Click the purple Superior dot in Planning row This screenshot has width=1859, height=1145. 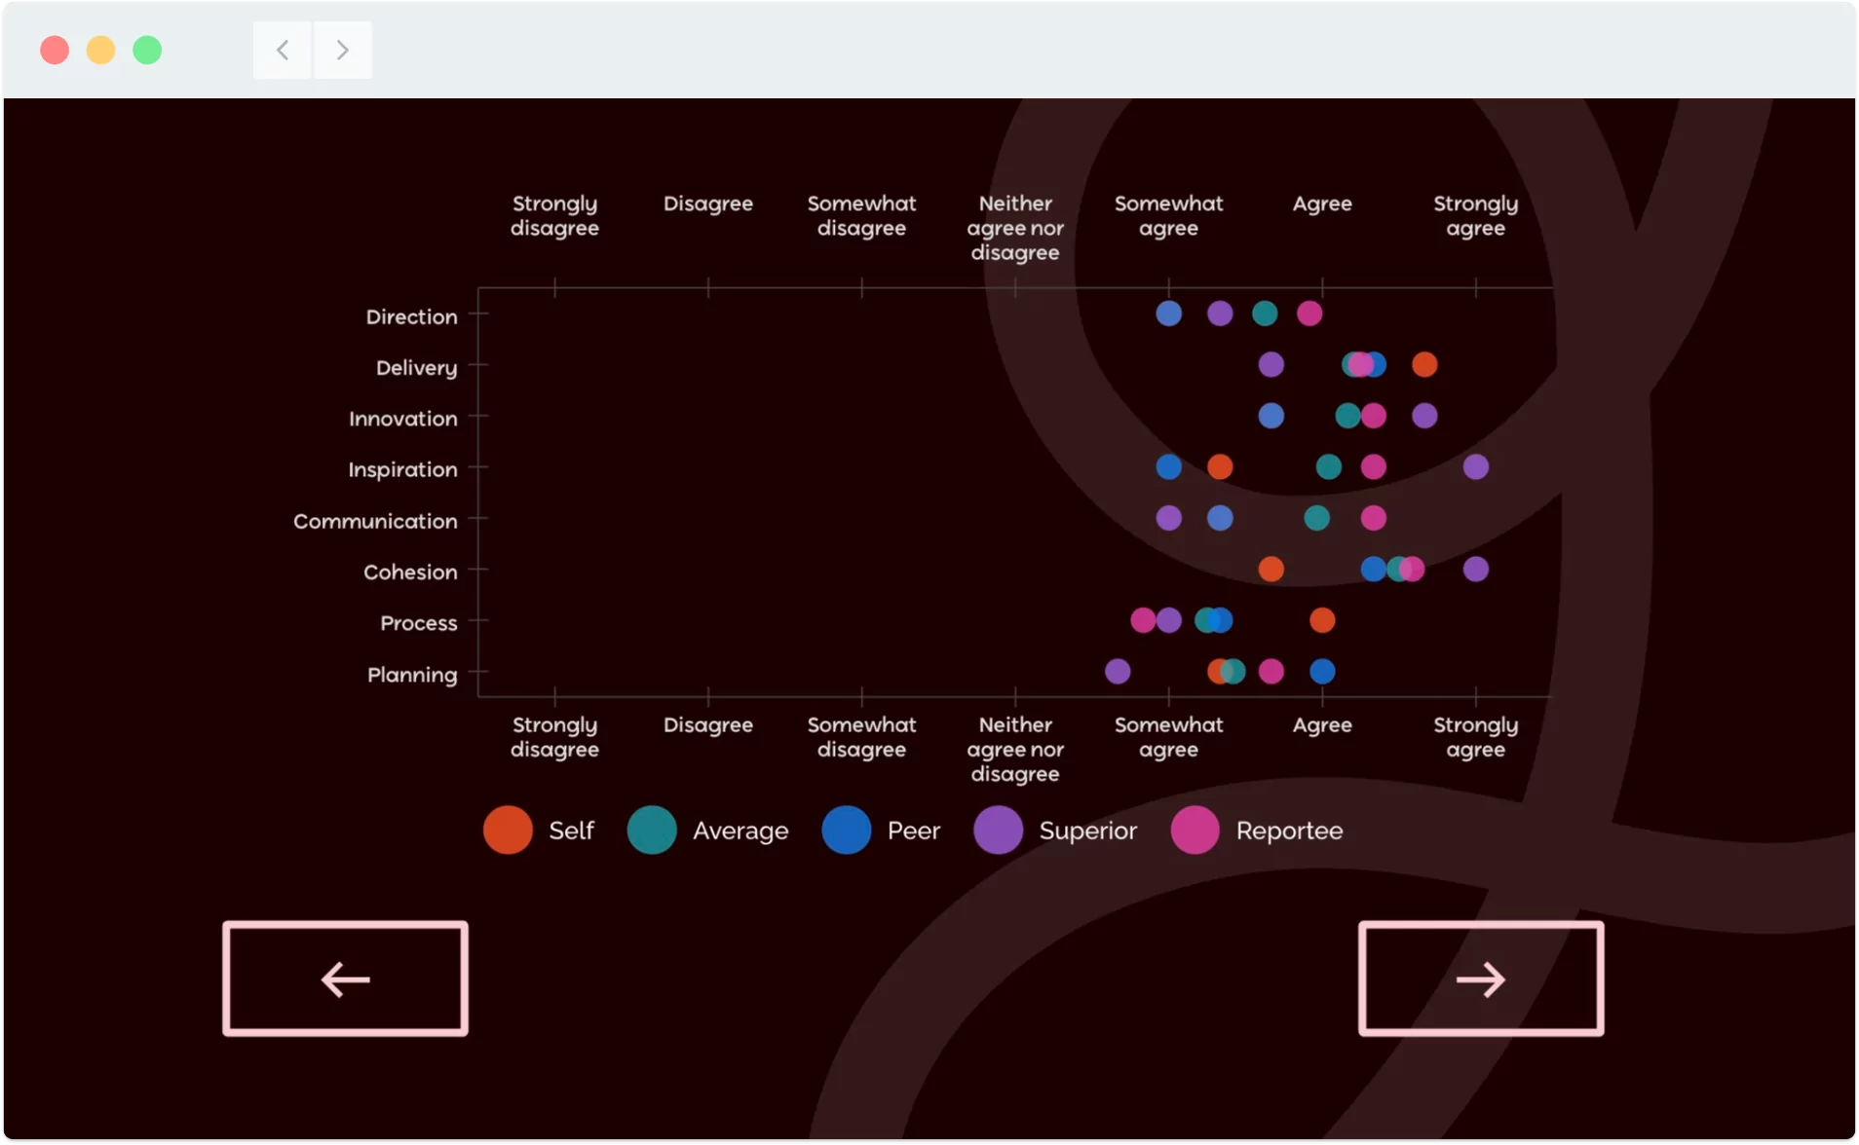tap(1118, 671)
